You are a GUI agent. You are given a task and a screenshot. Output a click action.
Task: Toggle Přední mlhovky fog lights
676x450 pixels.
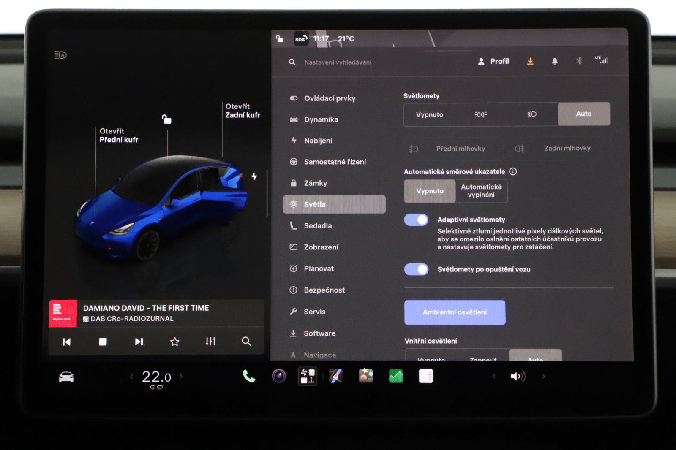452,149
